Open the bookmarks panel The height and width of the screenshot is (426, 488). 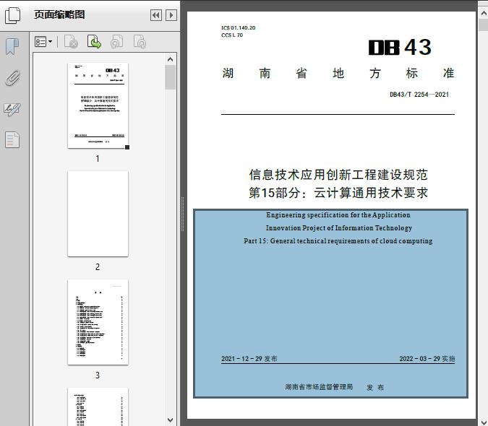[12, 48]
